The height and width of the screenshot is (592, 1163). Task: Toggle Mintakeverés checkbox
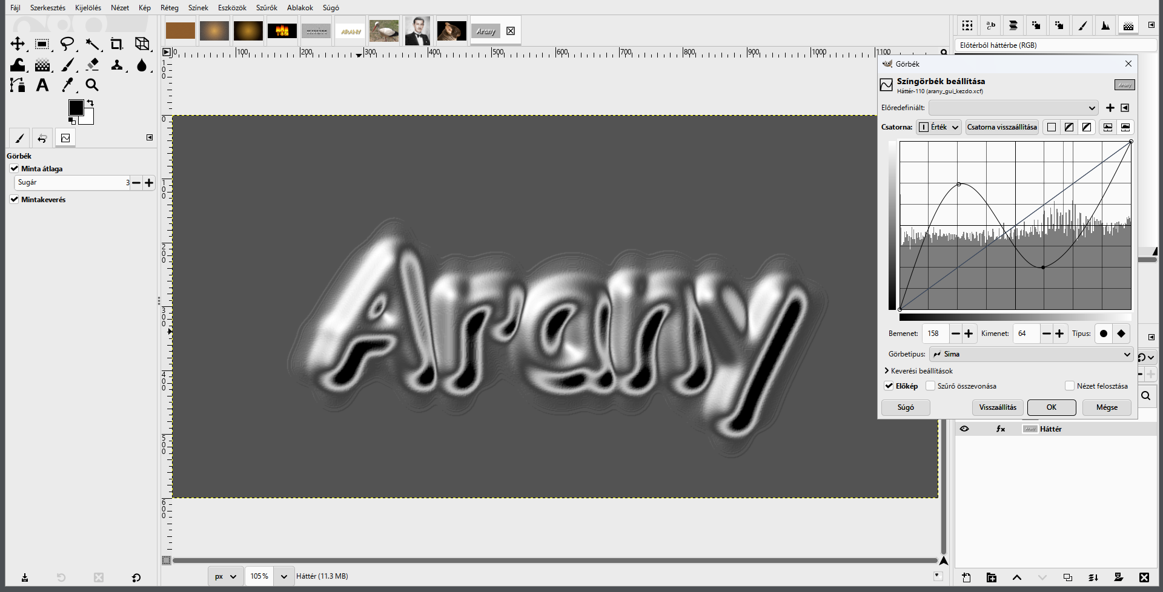14,199
